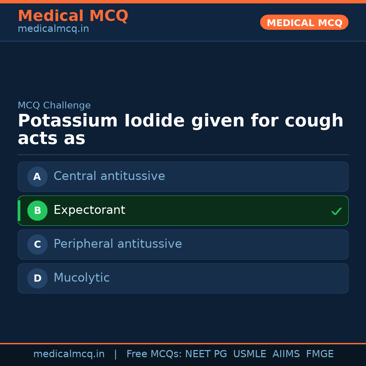Click the letter C circle badge

[x=37, y=244]
